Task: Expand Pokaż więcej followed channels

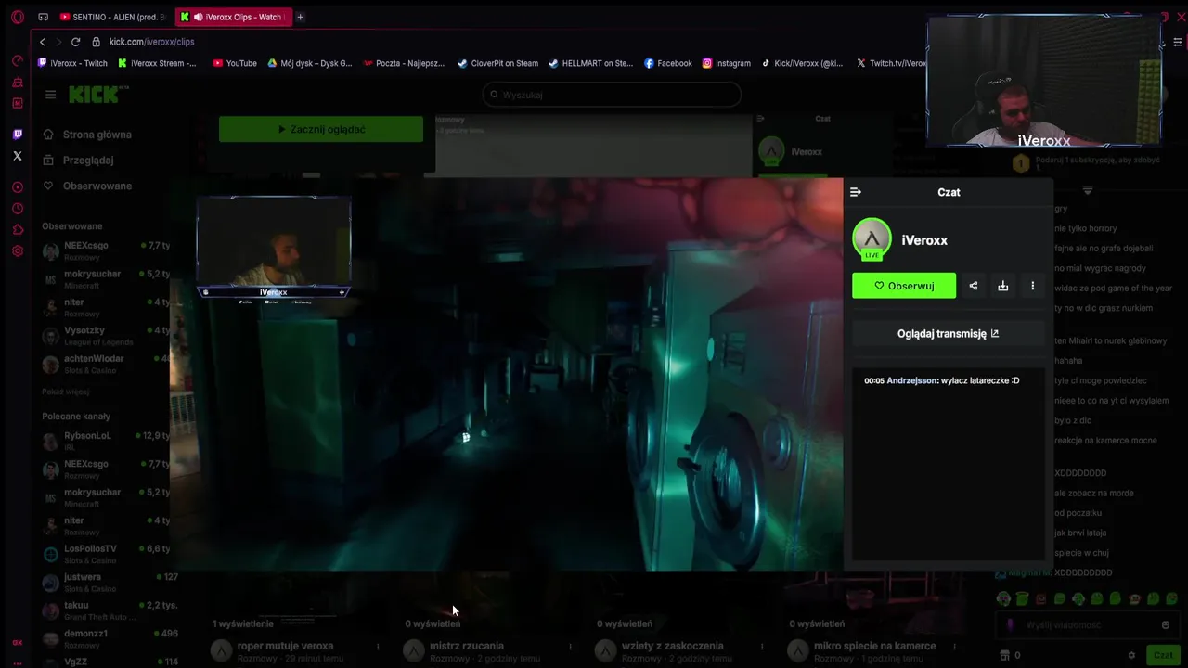Action: click(65, 392)
